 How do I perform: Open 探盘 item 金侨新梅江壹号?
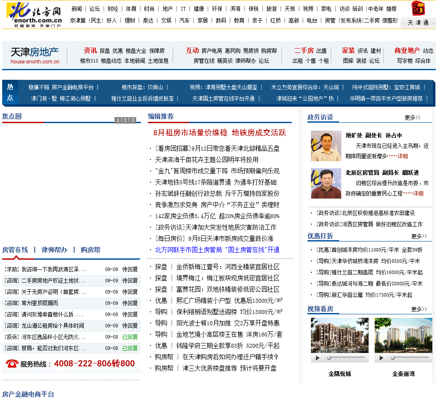click(x=228, y=267)
